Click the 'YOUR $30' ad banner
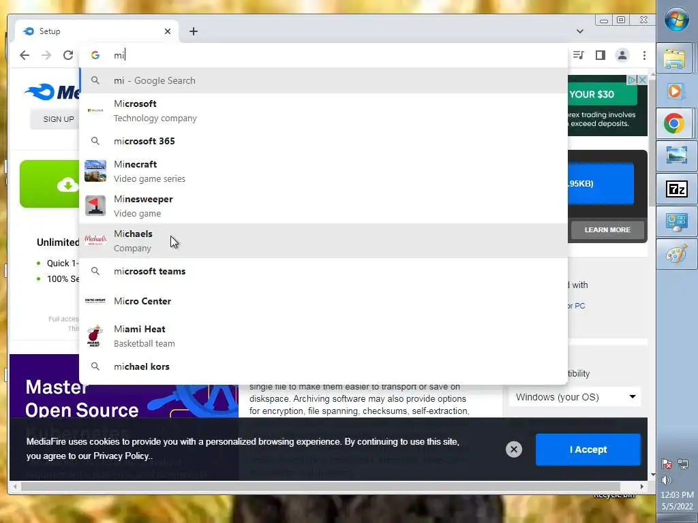This screenshot has width=698, height=523. point(603,94)
